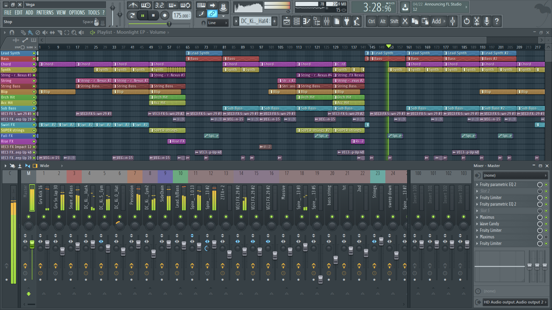Image resolution: width=552 pixels, height=310 pixels.
Task: Toggle pattern/song mode loop button
Action: [x=132, y=15]
